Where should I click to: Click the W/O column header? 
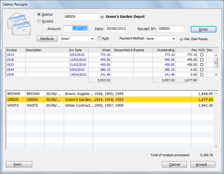(x=202, y=50)
